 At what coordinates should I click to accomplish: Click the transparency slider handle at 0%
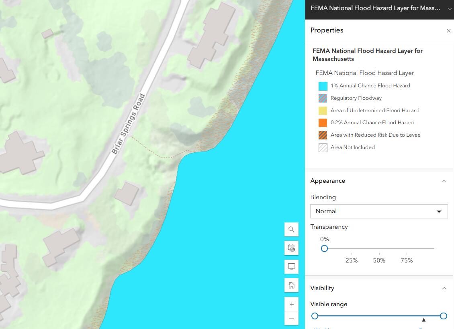[324, 248]
